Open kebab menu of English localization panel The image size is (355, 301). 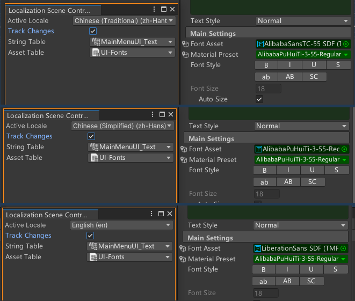[x=151, y=214]
